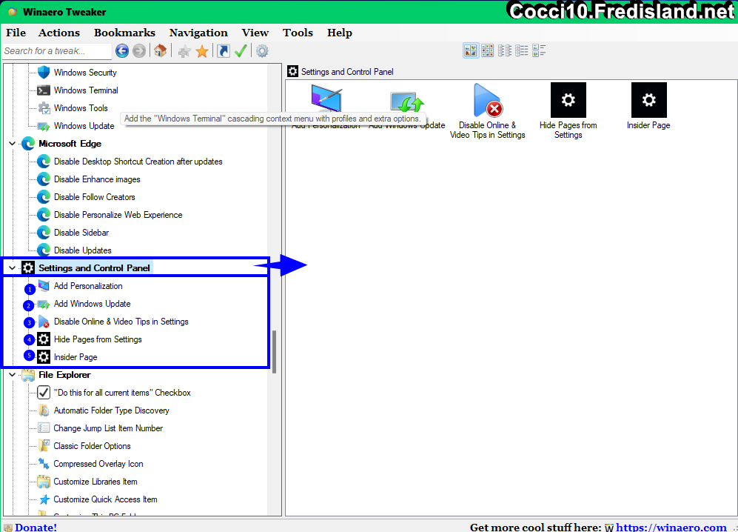This screenshot has width=738, height=532.
Task: Select the Microsoft Edge category
Action: click(x=70, y=144)
